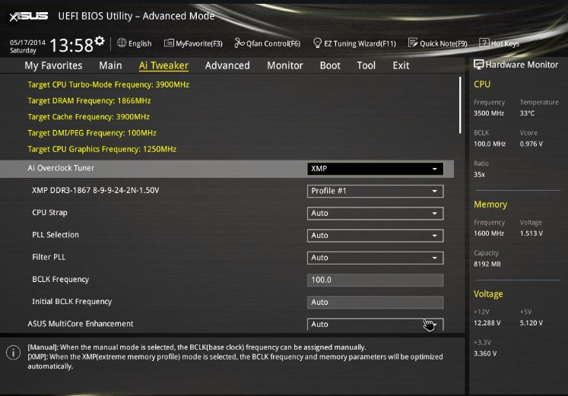Select Initial BCLK Frequency row label
This screenshot has height=396, width=568.
click(x=71, y=302)
